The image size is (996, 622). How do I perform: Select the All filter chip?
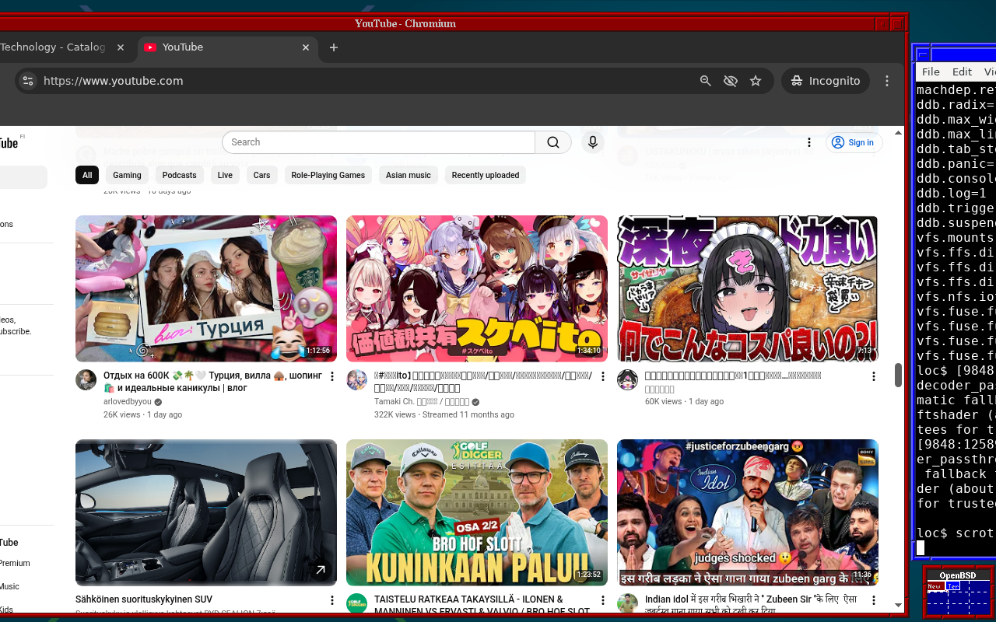click(87, 175)
